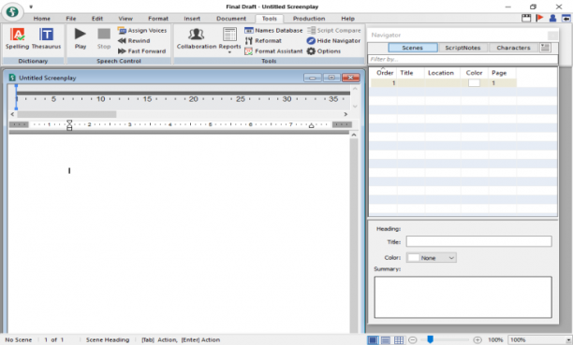Viewport: 573px width, 345px height.
Task: Click the script scroll up arrow
Action: click(x=354, y=135)
